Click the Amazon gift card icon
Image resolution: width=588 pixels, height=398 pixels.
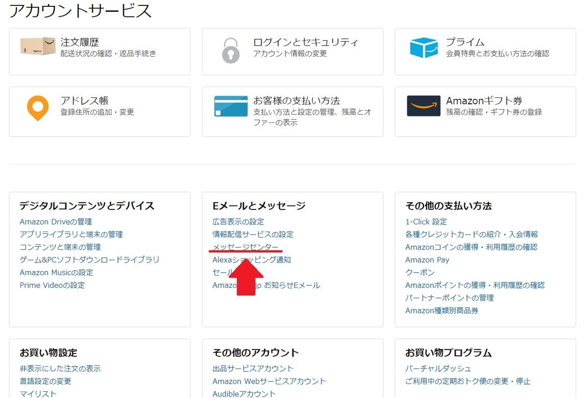pyautogui.click(x=423, y=106)
